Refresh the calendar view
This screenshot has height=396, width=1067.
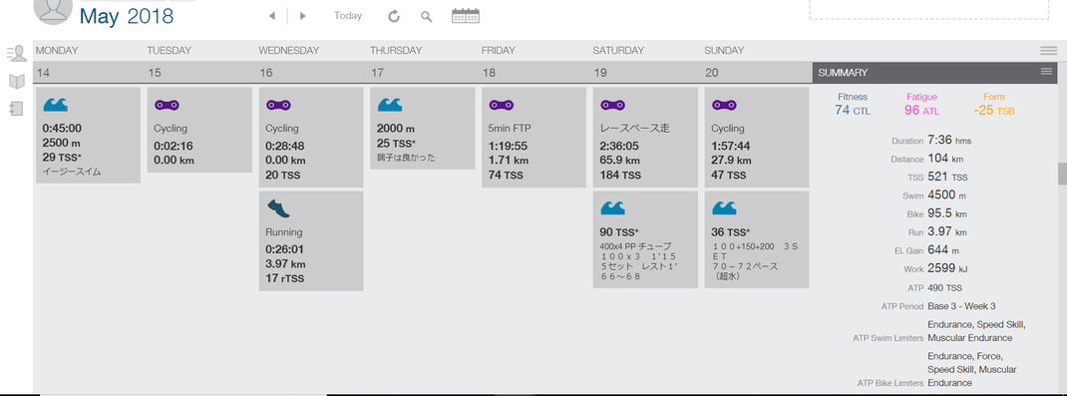click(394, 16)
